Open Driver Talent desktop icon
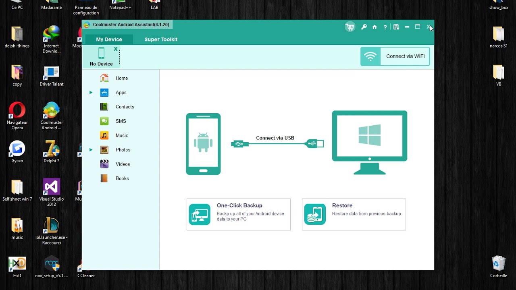 click(x=52, y=76)
